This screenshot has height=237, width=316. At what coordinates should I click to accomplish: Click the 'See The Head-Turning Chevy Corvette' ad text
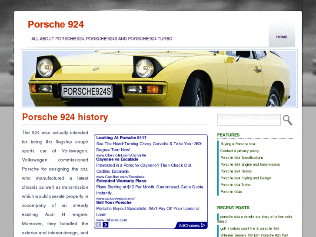tap(149, 147)
